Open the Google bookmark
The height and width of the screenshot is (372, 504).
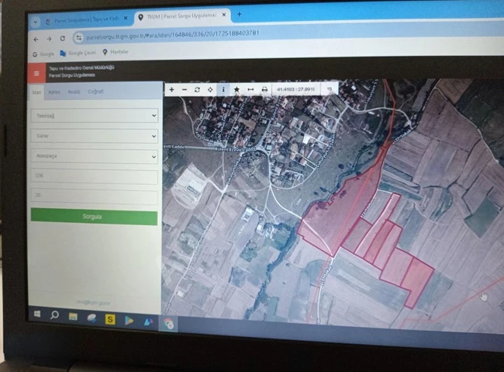43,54
